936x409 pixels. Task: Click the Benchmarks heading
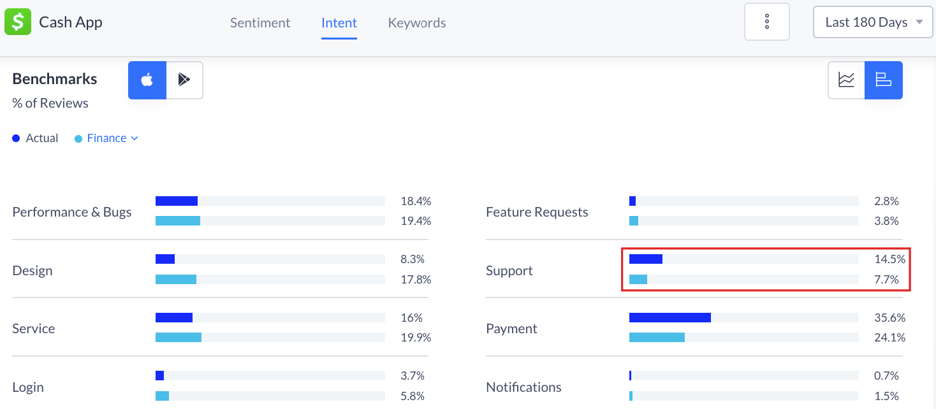point(55,79)
